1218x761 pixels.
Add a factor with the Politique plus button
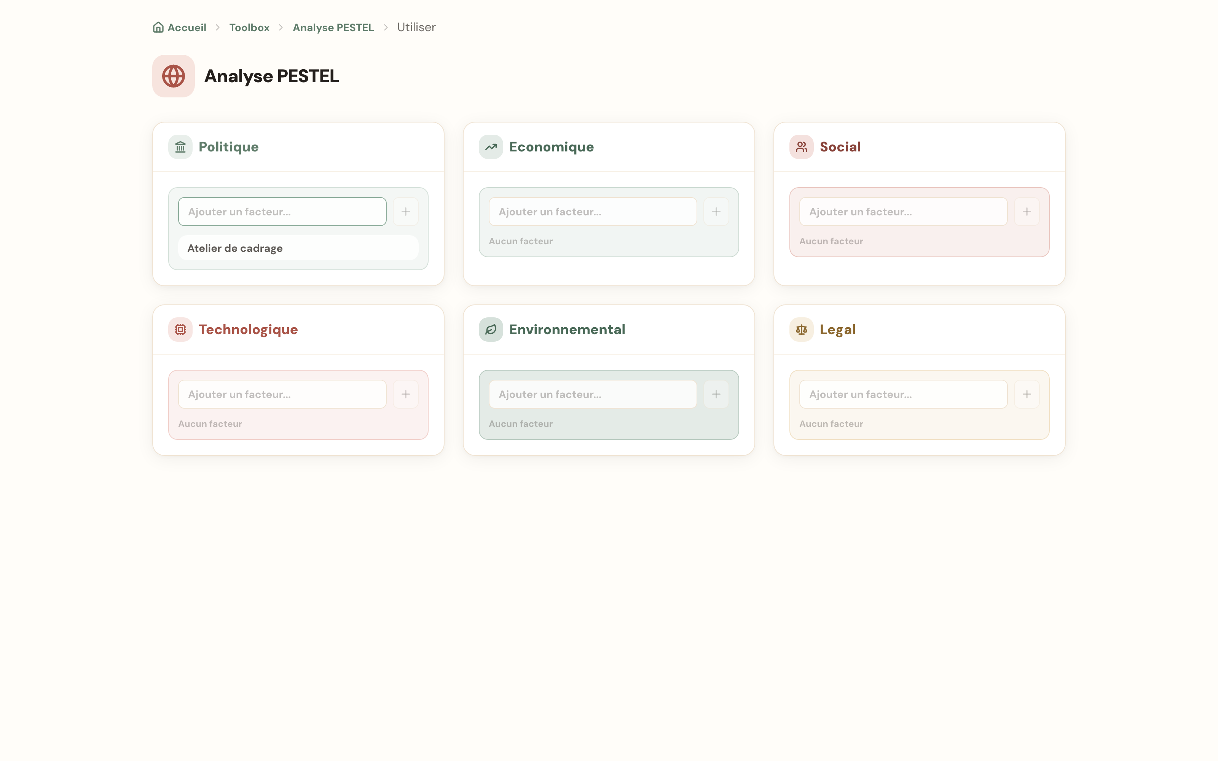click(406, 212)
